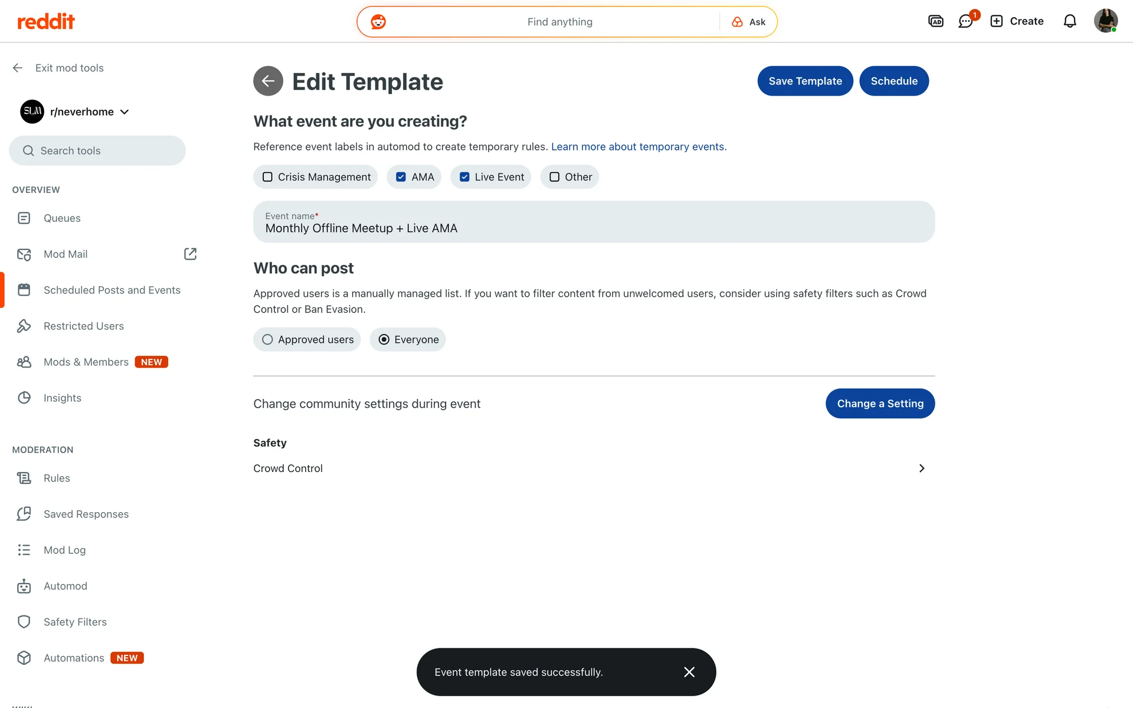
Task: Open Learn more about temporary events link
Action: point(638,147)
